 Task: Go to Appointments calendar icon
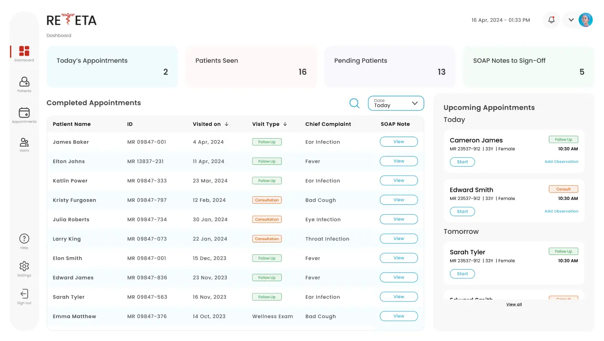(x=24, y=113)
